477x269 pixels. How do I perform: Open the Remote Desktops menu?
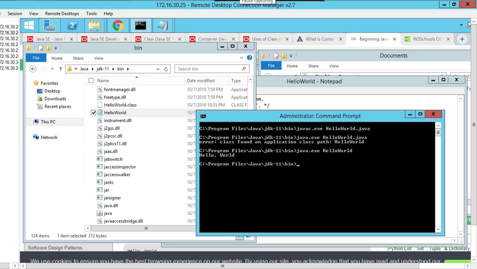coord(62,13)
